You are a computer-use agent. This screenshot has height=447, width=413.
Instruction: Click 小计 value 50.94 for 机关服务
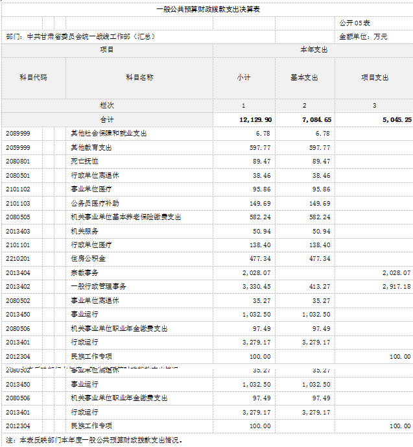point(262,232)
